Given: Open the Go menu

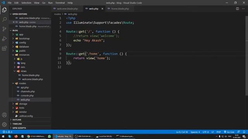Looking at the screenshot, I should (44, 3).
